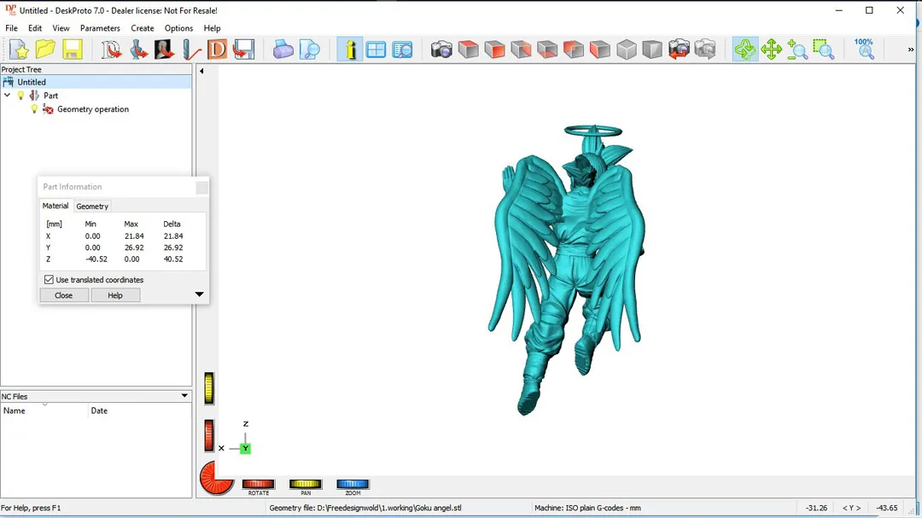Open the File menu
This screenshot has height=518, width=922.
pyautogui.click(x=11, y=28)
